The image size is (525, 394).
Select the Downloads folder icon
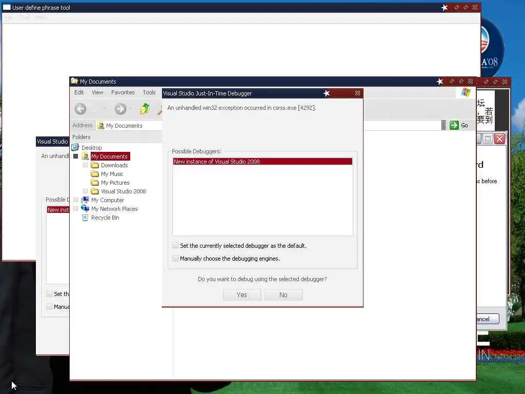coord(95,165)
